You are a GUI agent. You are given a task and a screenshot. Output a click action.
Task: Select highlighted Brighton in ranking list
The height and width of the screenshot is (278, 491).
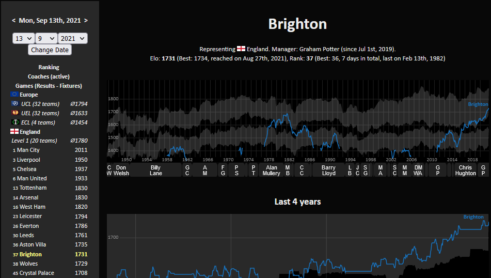[30, 254]
